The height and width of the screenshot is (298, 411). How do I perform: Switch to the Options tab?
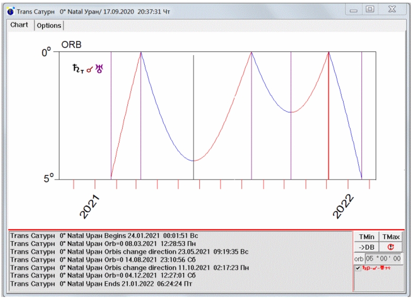pos(49,25)
